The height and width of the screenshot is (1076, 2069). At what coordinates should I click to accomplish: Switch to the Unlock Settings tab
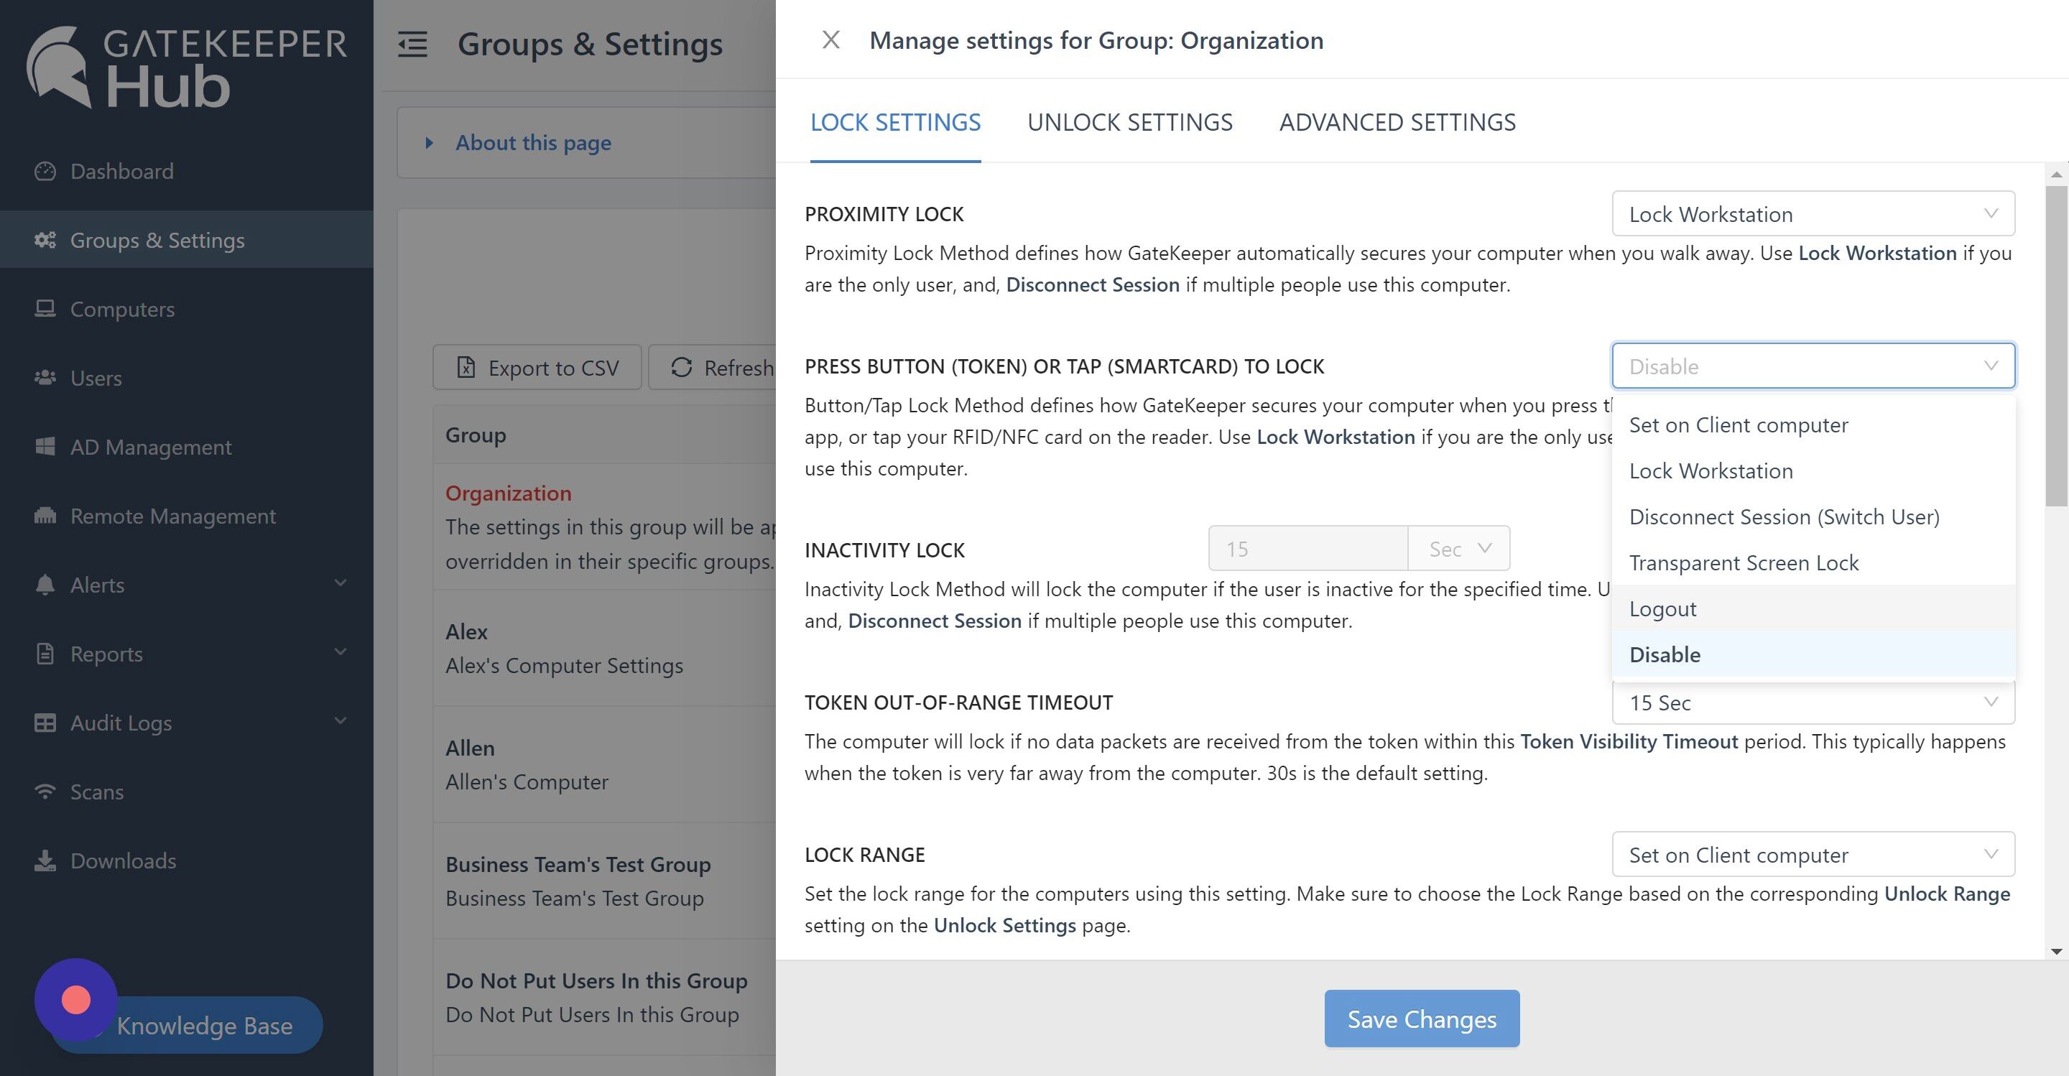pyautogui.click(x=1129, y=122)
